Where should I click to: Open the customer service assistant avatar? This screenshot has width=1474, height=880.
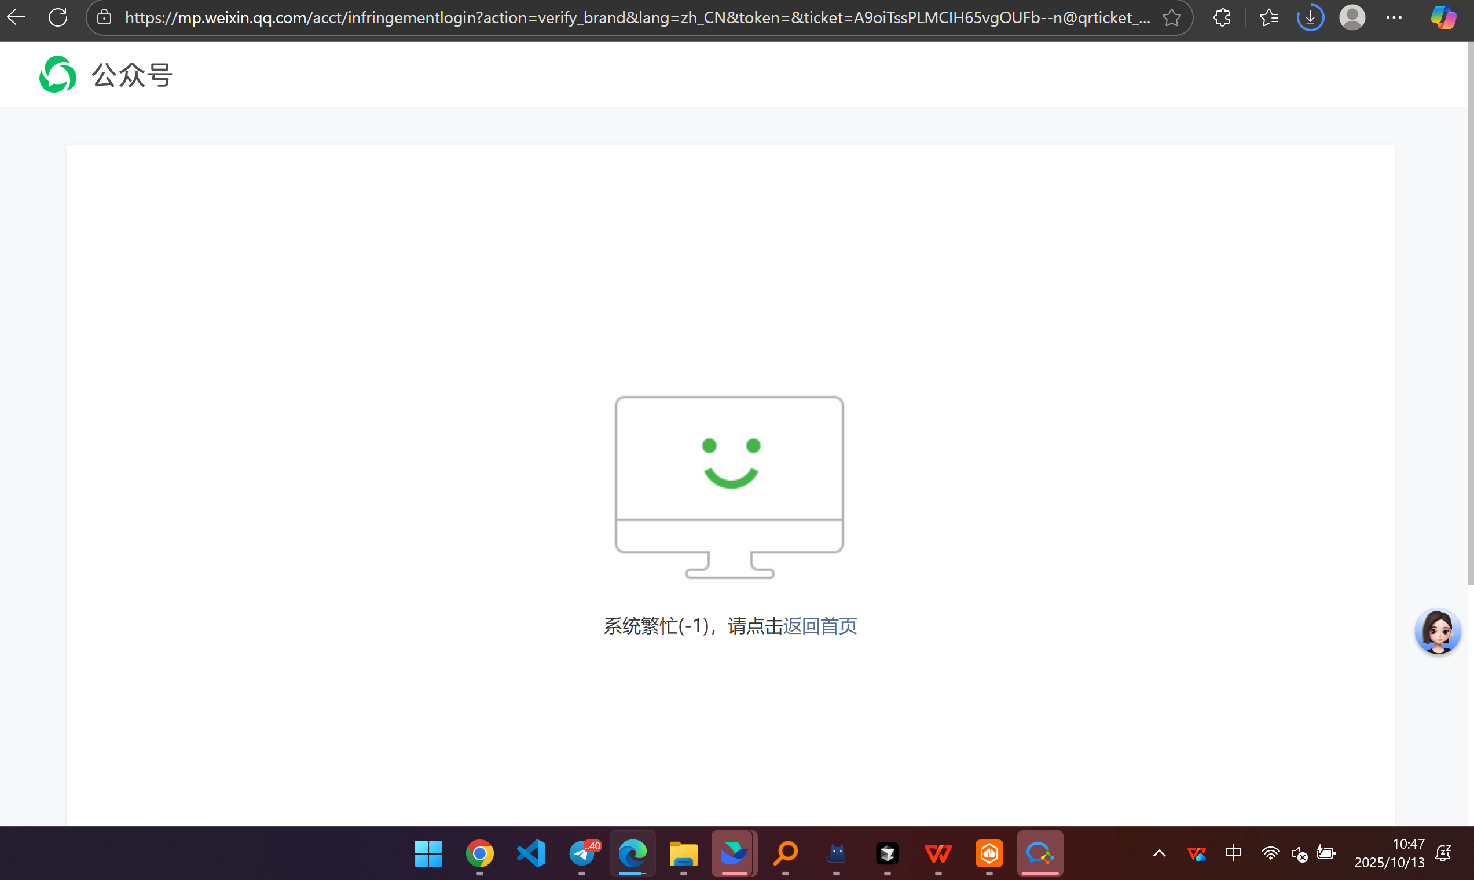[1438, 632]
